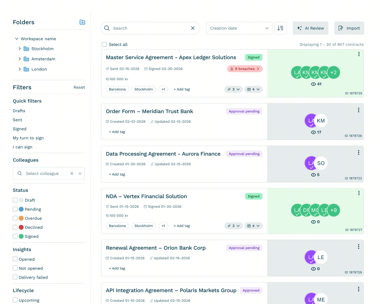
Task: Select My turn to sign quick filter
Action: point(28,138)
